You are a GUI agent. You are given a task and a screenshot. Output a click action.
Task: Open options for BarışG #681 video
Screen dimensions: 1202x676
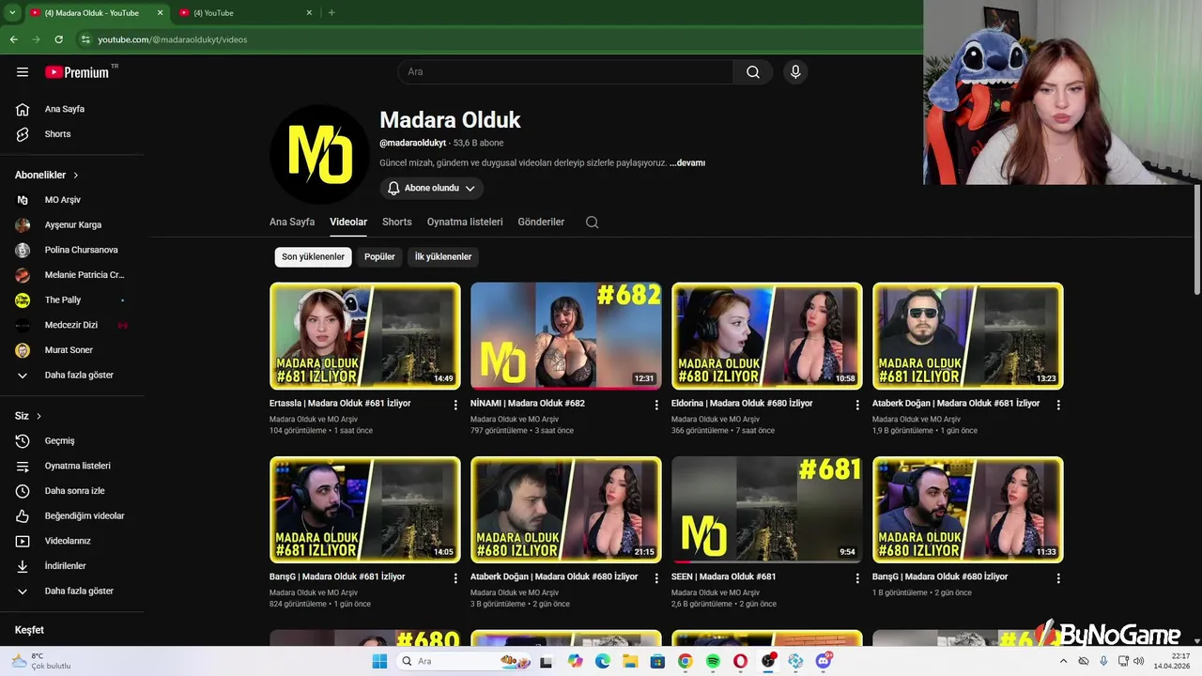point(455,578)
